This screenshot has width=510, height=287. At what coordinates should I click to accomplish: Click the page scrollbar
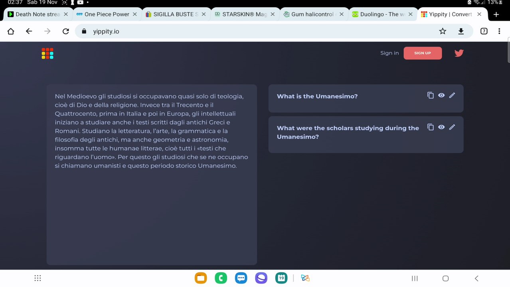(x=508, y=50)
